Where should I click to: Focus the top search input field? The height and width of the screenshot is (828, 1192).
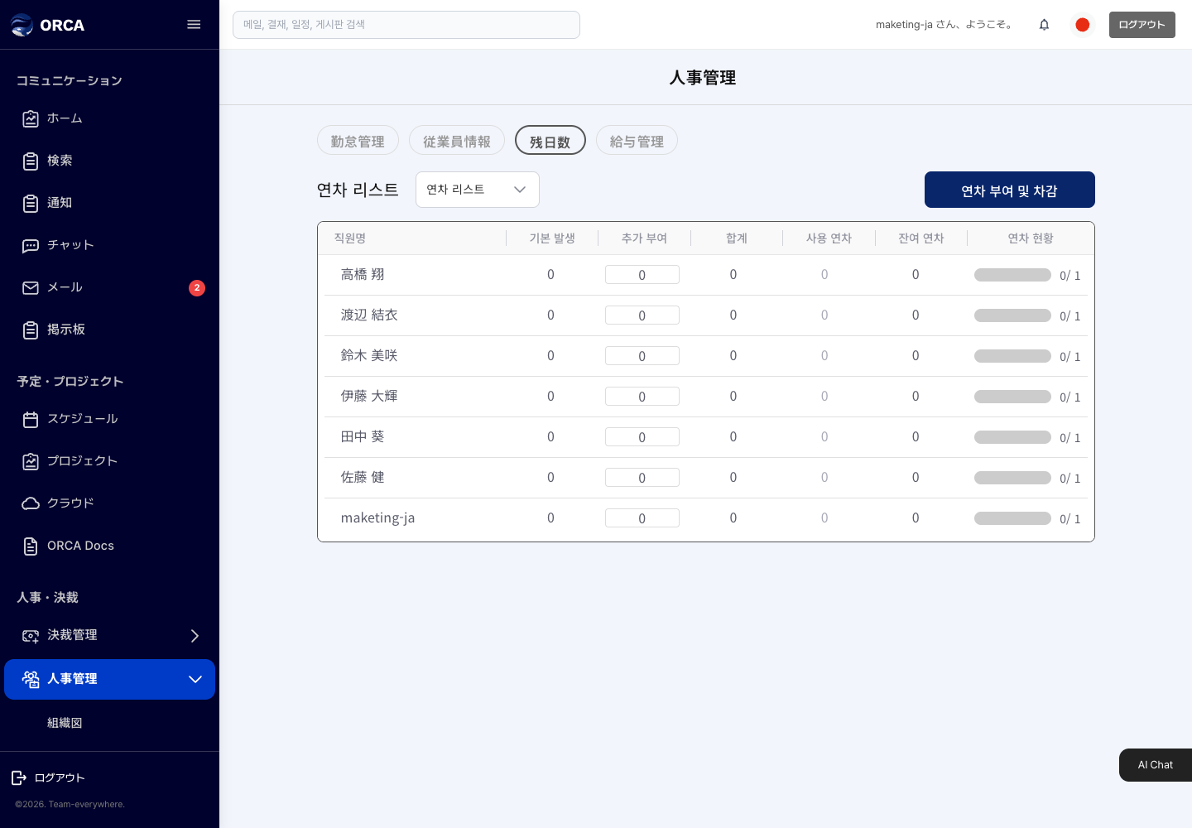tap(406, 25)
